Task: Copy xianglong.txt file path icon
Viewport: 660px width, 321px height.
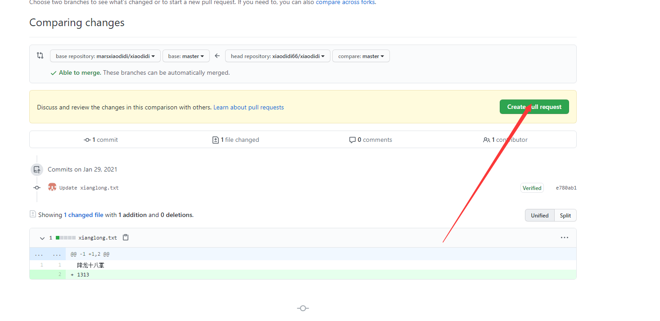Action: [x=126, y=237]
